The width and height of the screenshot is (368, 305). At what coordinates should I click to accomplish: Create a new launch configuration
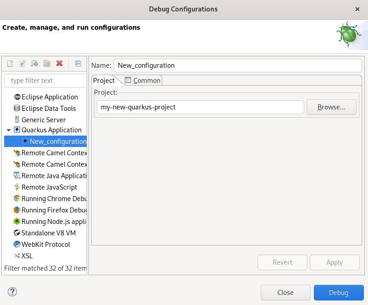[10, 63]
